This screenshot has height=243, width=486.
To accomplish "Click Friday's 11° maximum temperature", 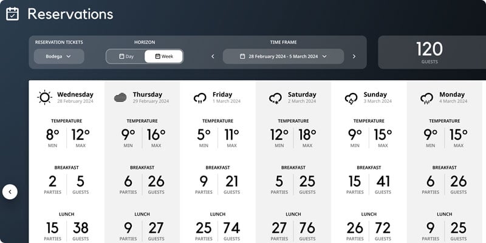I will click(232, 134).
